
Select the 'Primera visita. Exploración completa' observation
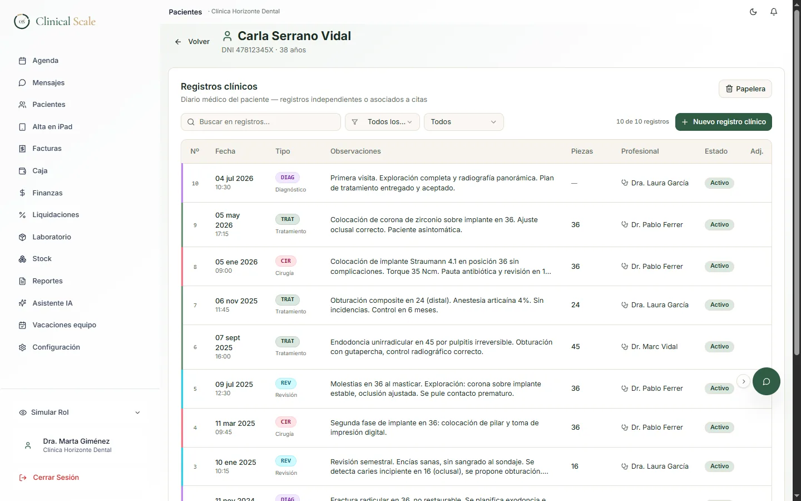pyautogui.click(x=442, y=183)
